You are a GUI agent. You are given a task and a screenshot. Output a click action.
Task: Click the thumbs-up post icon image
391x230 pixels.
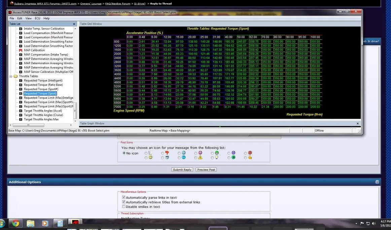(x=250, y=157)
